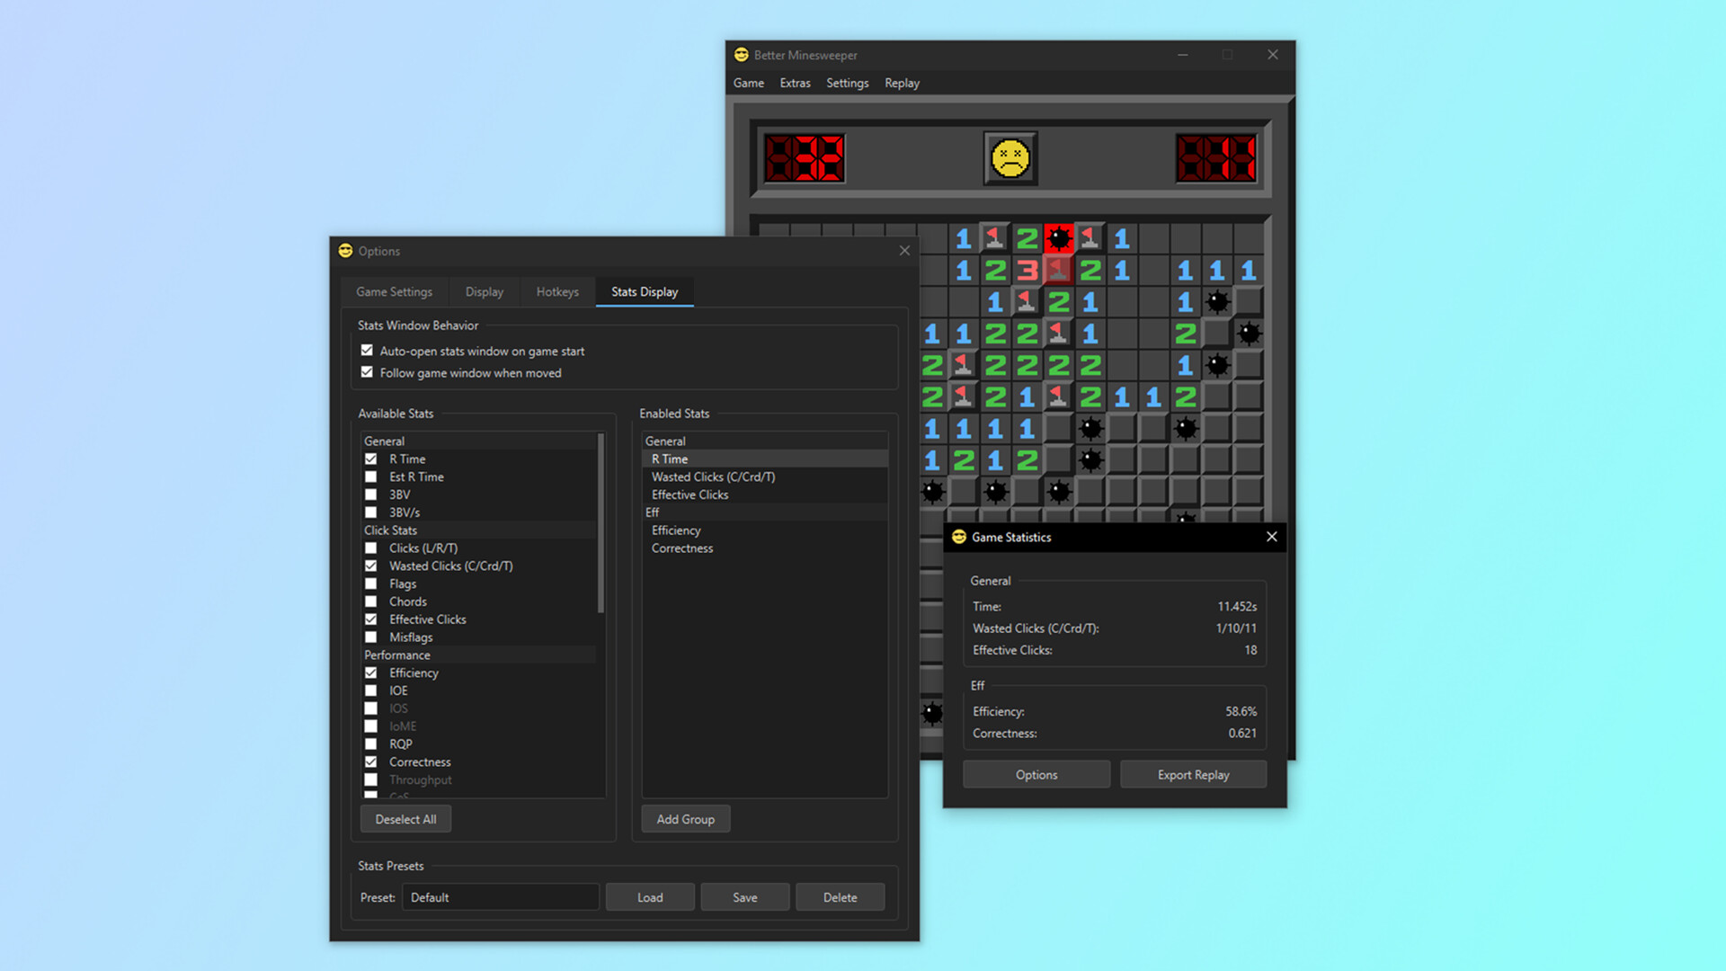This screenshot has width=1726, height=971.
Task: Uncheck Auto-open stats window on game start
Action: pyautogui.click(x=367, y=350)
